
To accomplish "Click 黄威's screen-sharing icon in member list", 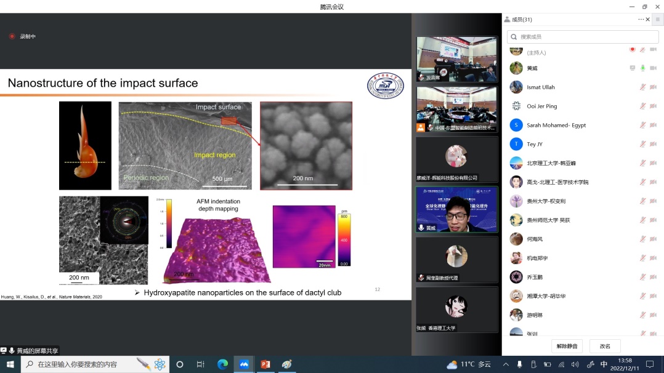I will [x=632, y=68].
